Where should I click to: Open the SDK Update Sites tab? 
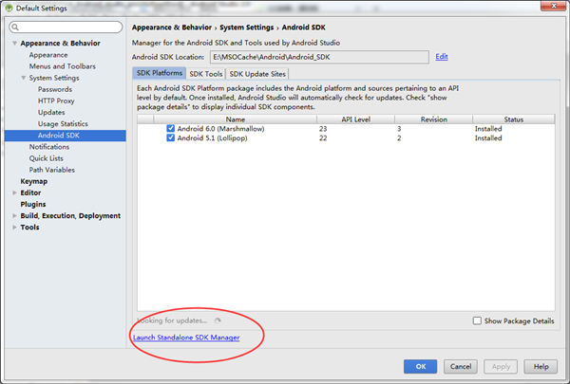(256, 74)
